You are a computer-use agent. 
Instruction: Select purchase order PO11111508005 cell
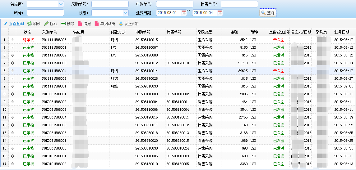(54, 40)
